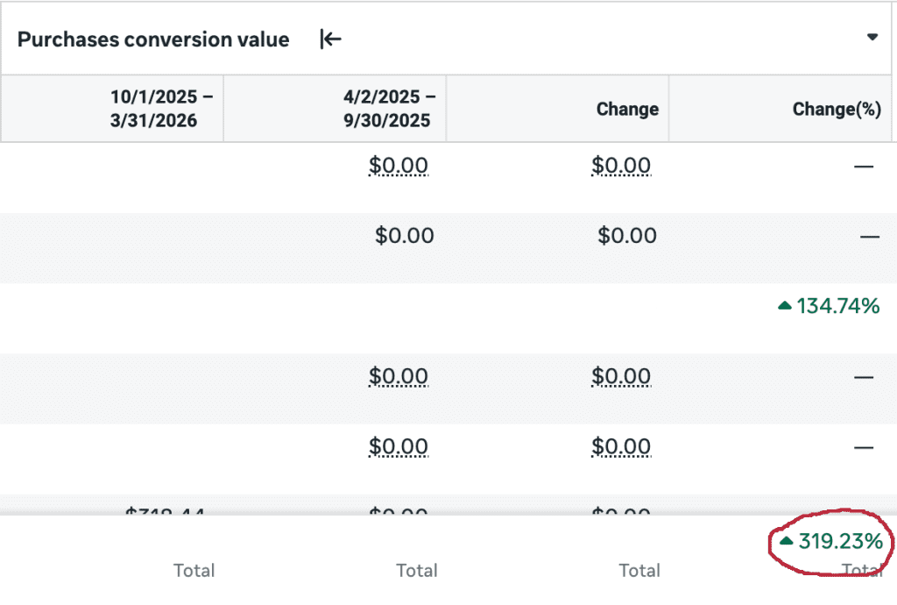
Task: Click first row's $0.00 in 4/2/2025 column
Action: point(399,166)
